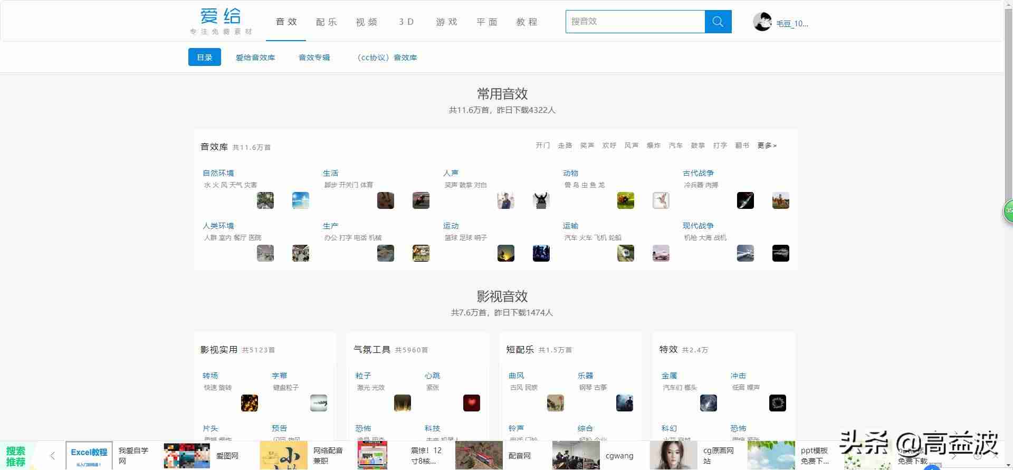Expand the 更多> tag list
The height and width of the screenshot is (470, 1013).
point(767,146)
